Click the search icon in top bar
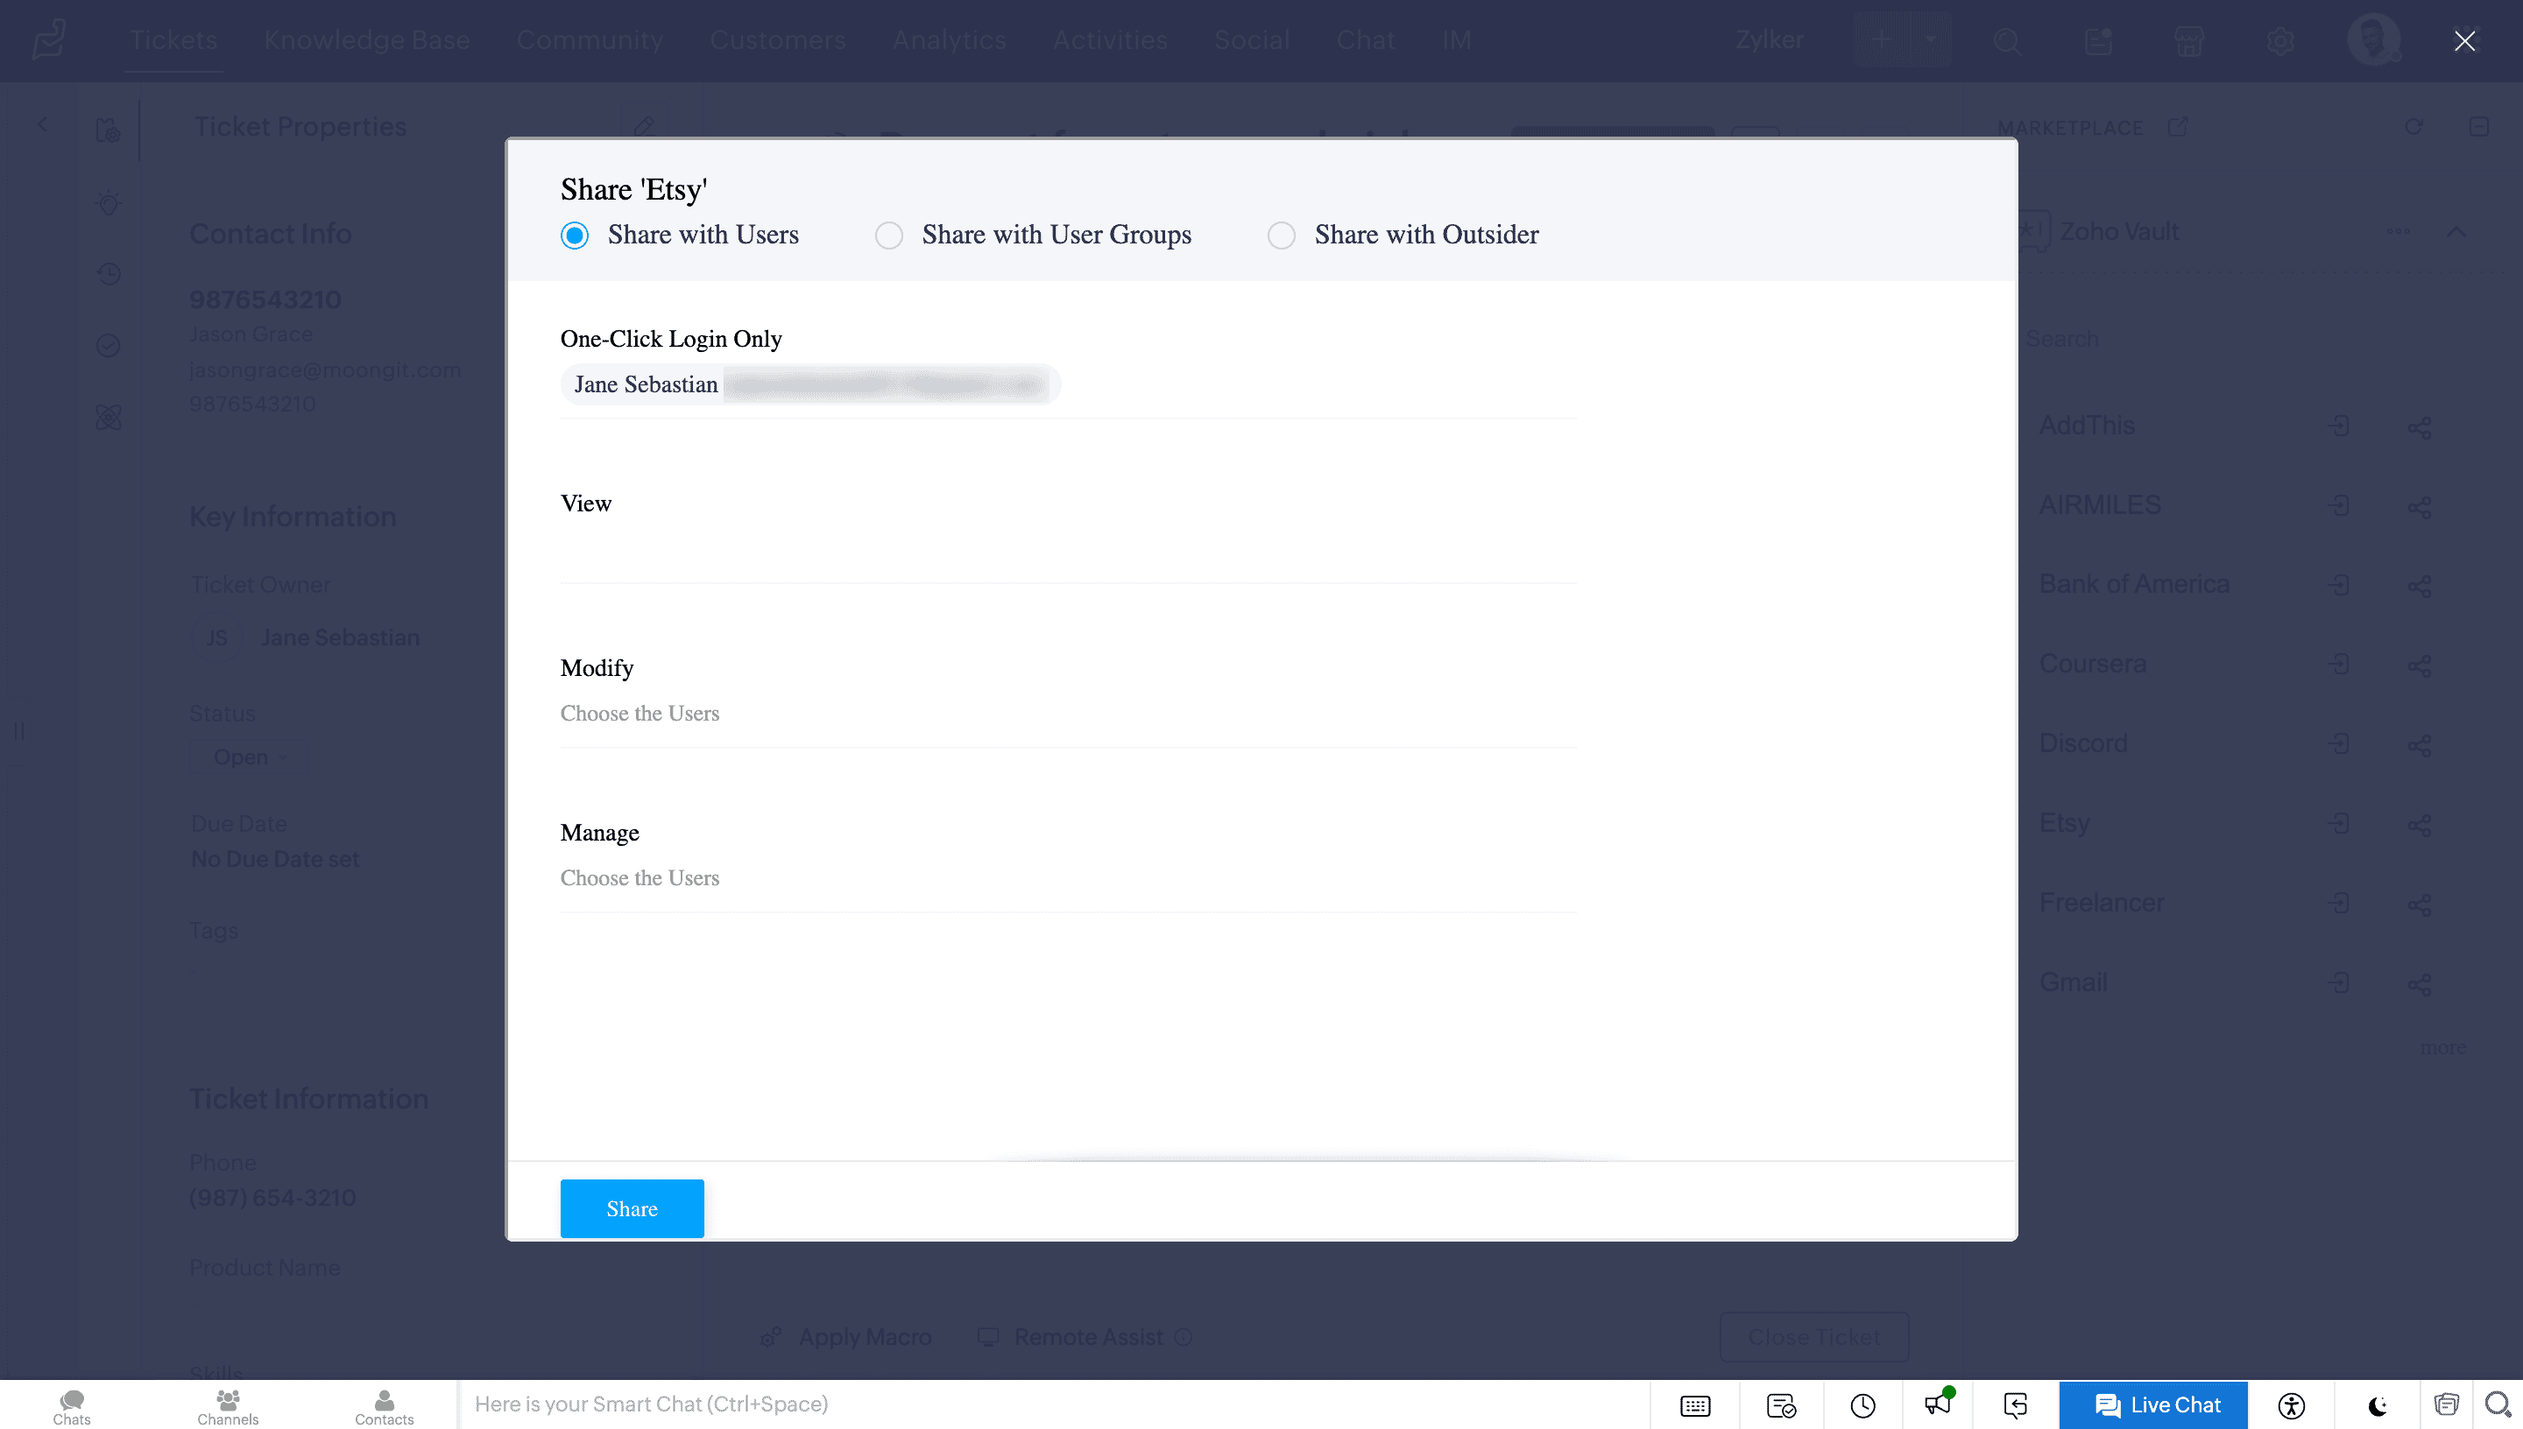The width and height of the screenshot is (2523, 1429). [x=2007, y=41]
